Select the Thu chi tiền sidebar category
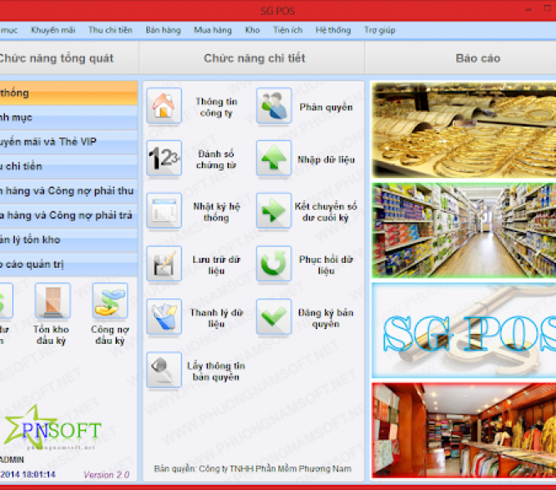 (x=69, y=167)
